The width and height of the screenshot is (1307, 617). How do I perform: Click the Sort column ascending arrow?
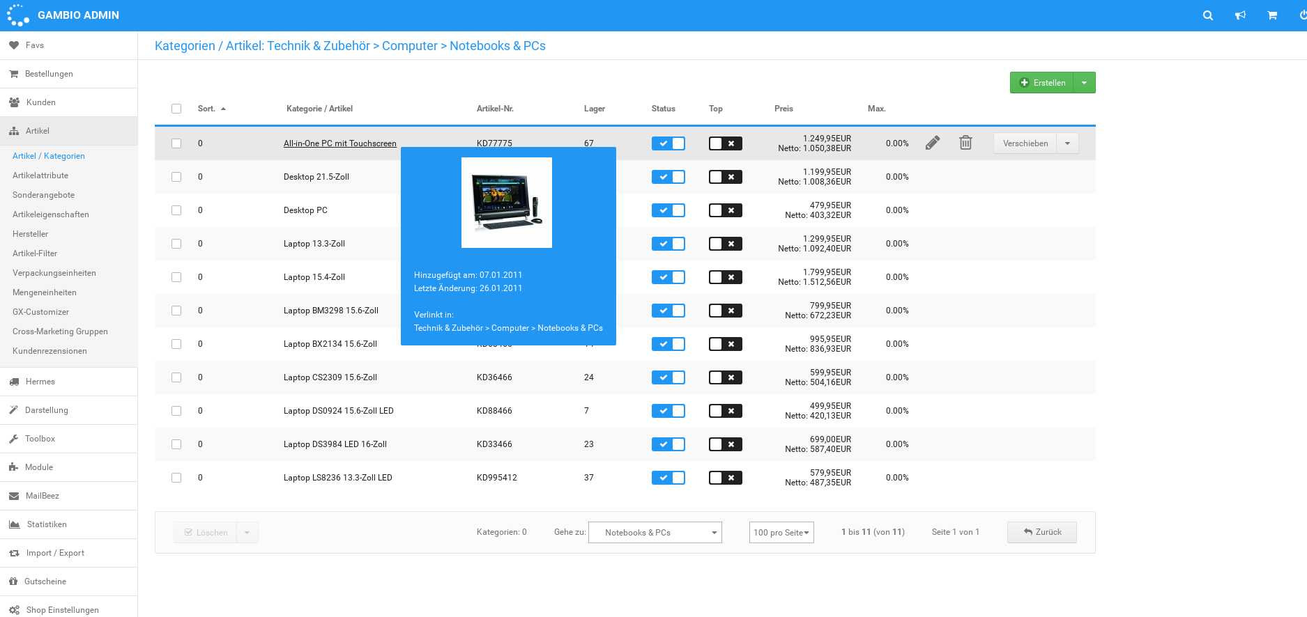[223, 109]
